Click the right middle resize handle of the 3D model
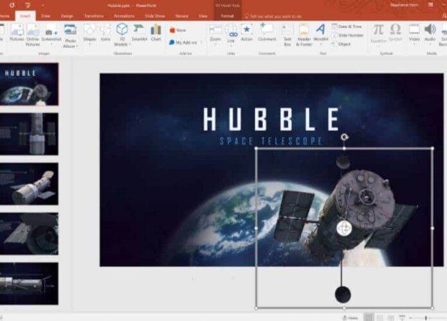 432,228
